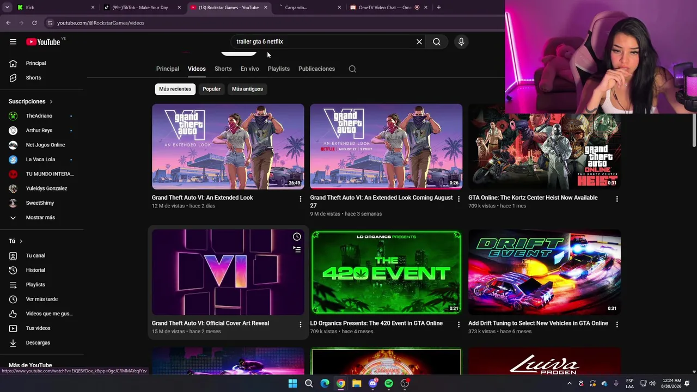Sort videos by Más antiguos
This screenshot has width=697, height=392.
click(247, 89)
